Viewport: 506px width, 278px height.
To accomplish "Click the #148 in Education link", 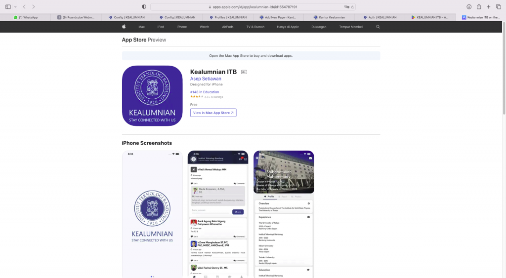I will [205, 92].
